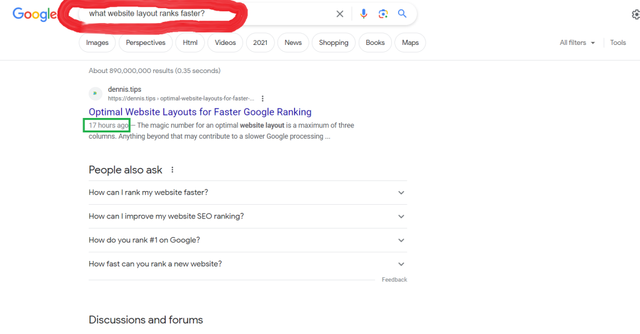Image resolution: width=640 pixels, height=334 pixels.
Task: Open "Optimal Website Layouts for Faster Google Ranking" result
Action: (x=200, y=112)
